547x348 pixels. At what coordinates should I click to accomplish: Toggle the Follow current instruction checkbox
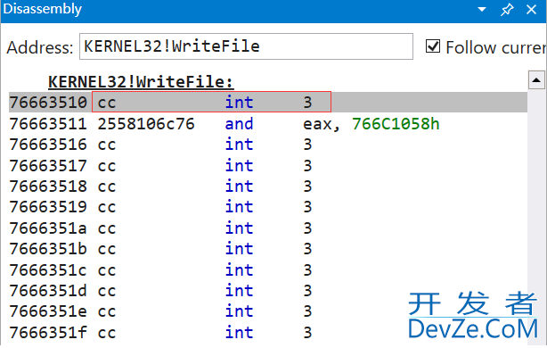pos(433,46)
